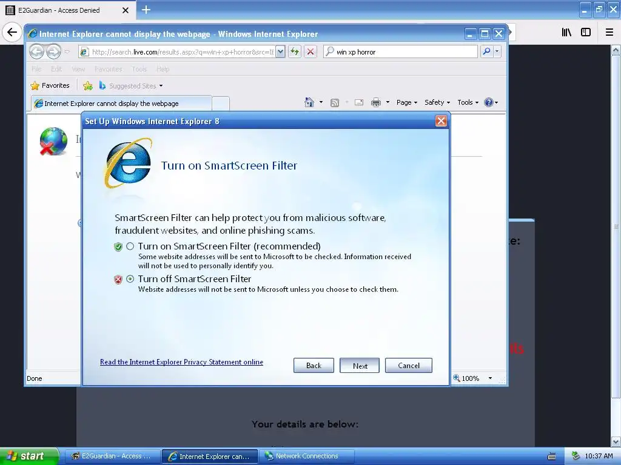The width and height of the screenshot is (621, 465).
Task: Open the Firefox hamburger menu
Action: (609, 33)
